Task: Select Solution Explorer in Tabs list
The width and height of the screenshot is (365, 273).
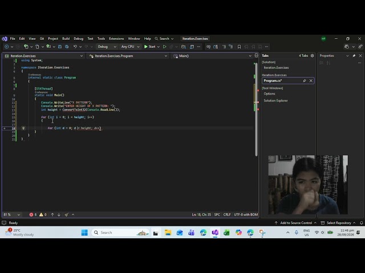Action: pos(275,101)
